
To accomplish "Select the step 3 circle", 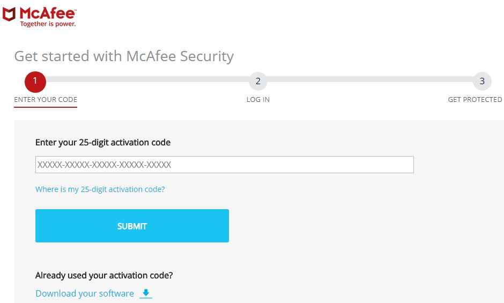I will click(482, 81).
